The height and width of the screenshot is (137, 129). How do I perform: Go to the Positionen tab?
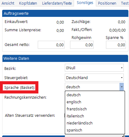click(107, 3)
